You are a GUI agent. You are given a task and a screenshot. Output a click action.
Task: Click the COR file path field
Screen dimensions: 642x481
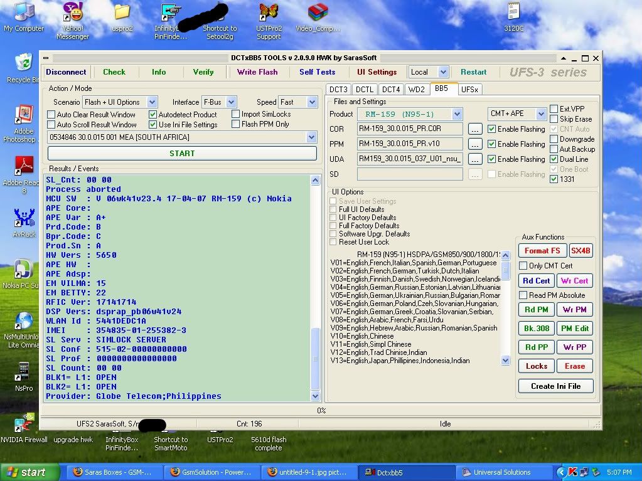point(410,129)
